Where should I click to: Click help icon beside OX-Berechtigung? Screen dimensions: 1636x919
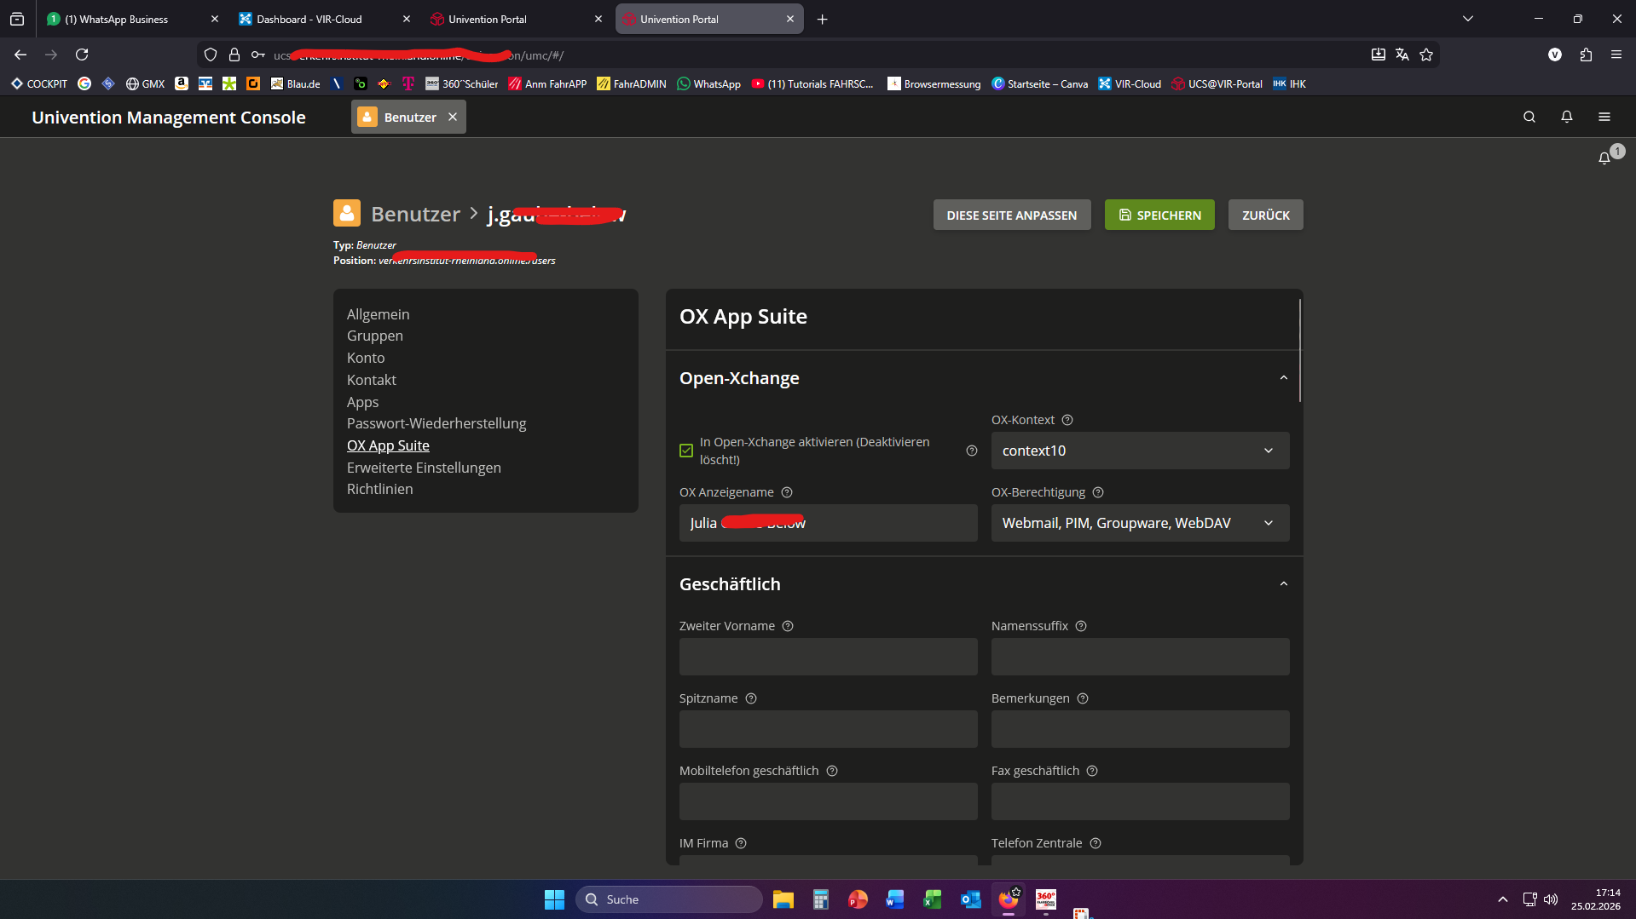(x=1098, y=492)
